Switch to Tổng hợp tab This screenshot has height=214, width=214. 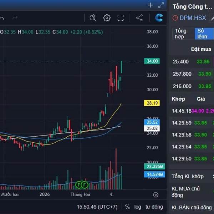coord(183,34)
